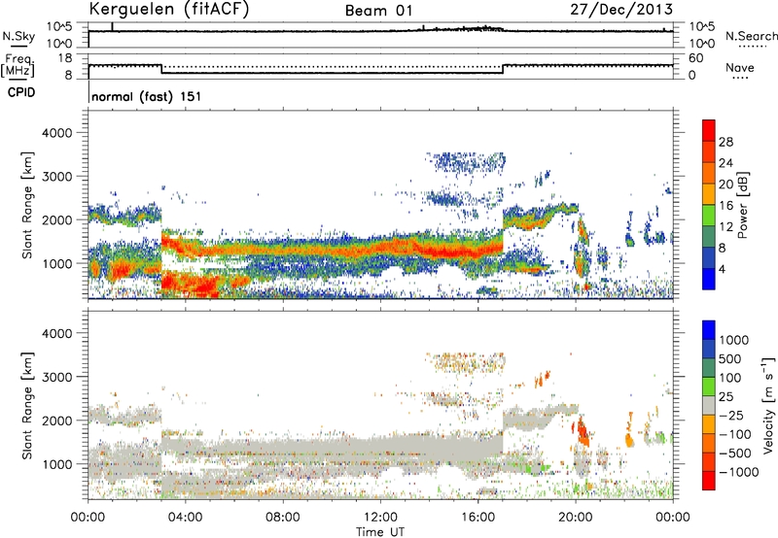Click the scatter band near 3400 km in power panel

coord(467,162)
